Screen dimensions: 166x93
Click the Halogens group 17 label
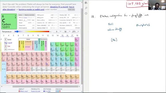[x=72, y=37]
